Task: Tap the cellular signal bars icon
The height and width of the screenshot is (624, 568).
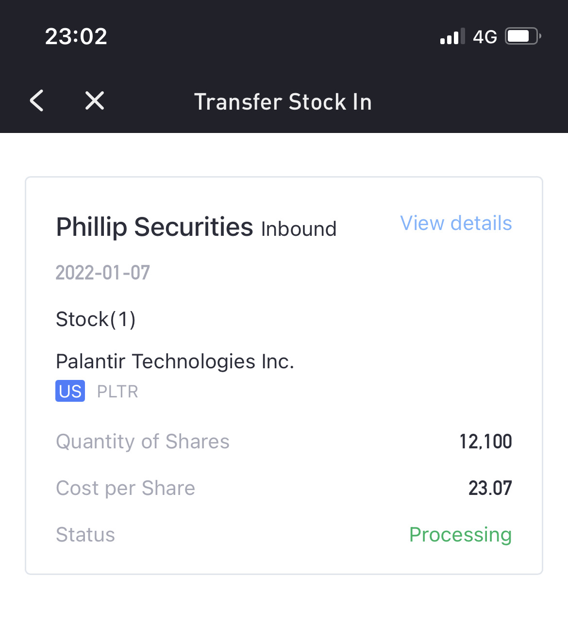Action: (x=452, y=36)
